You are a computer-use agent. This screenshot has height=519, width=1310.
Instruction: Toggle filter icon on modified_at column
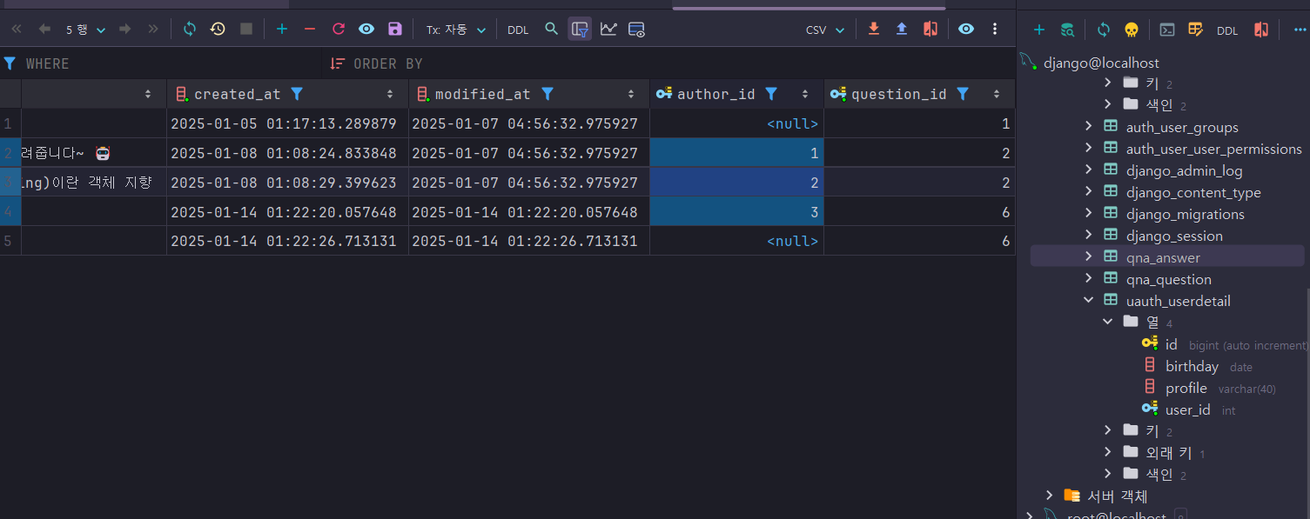[548, 94]
